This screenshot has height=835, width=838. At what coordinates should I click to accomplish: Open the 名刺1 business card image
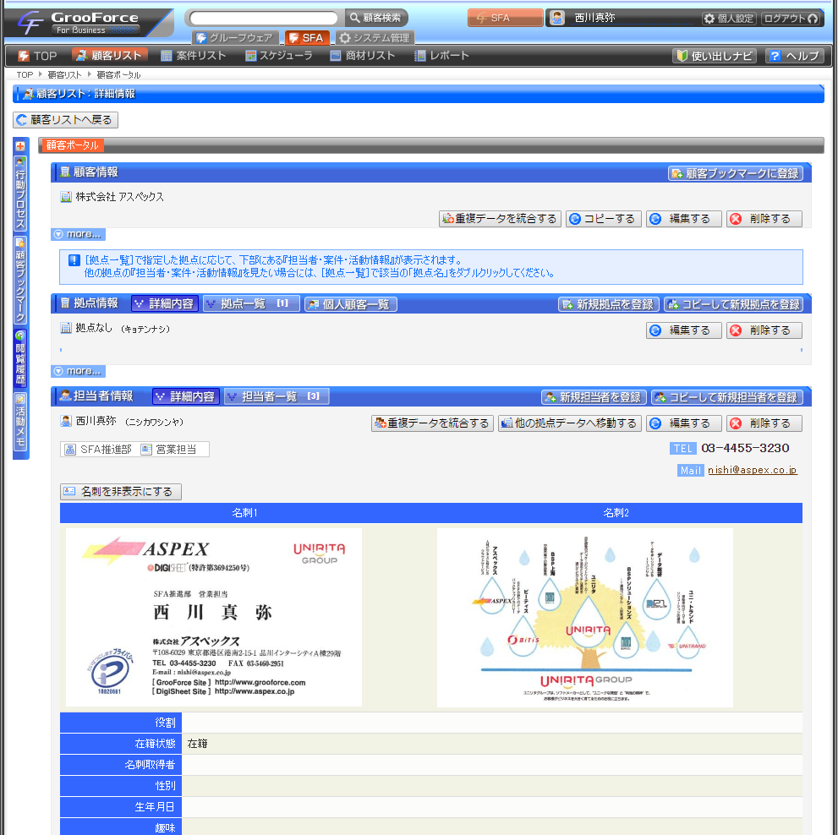coord(214,618)
